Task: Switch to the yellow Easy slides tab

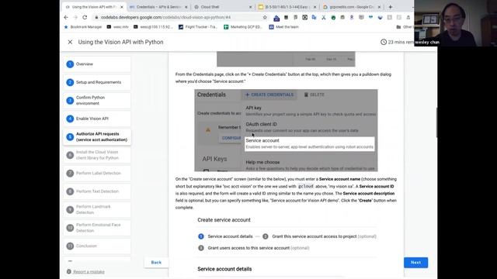Action: (x=287, y=7)
